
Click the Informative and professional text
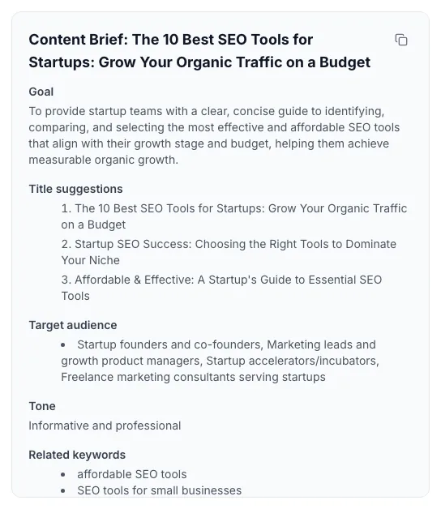point(105,426)
